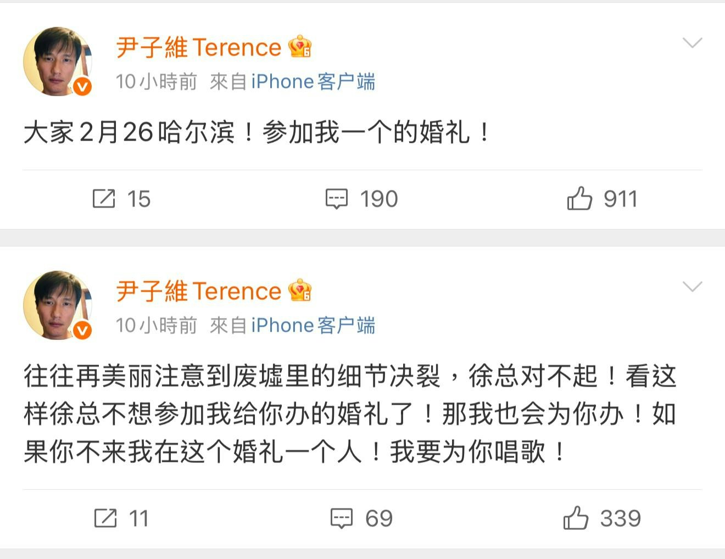The image size is (725, 559).
Task: View first post's profile avatar photo
Action: coord(57,62)
